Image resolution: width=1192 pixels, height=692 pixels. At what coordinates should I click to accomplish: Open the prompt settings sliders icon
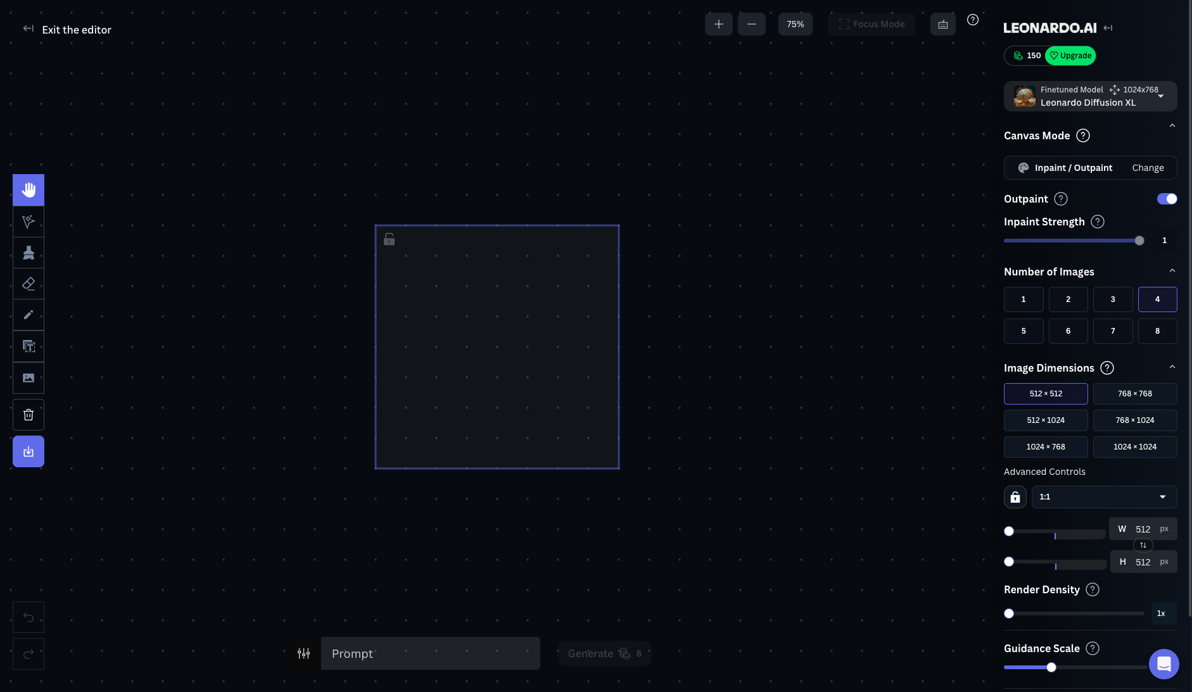[x=304, y=653]
